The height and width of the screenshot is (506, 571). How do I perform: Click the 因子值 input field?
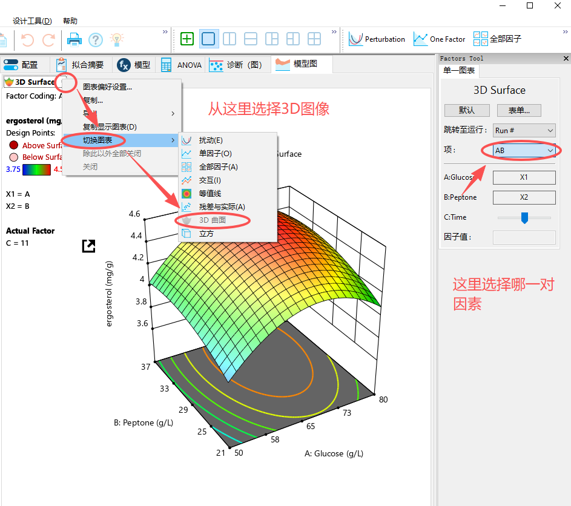point(524,237)
